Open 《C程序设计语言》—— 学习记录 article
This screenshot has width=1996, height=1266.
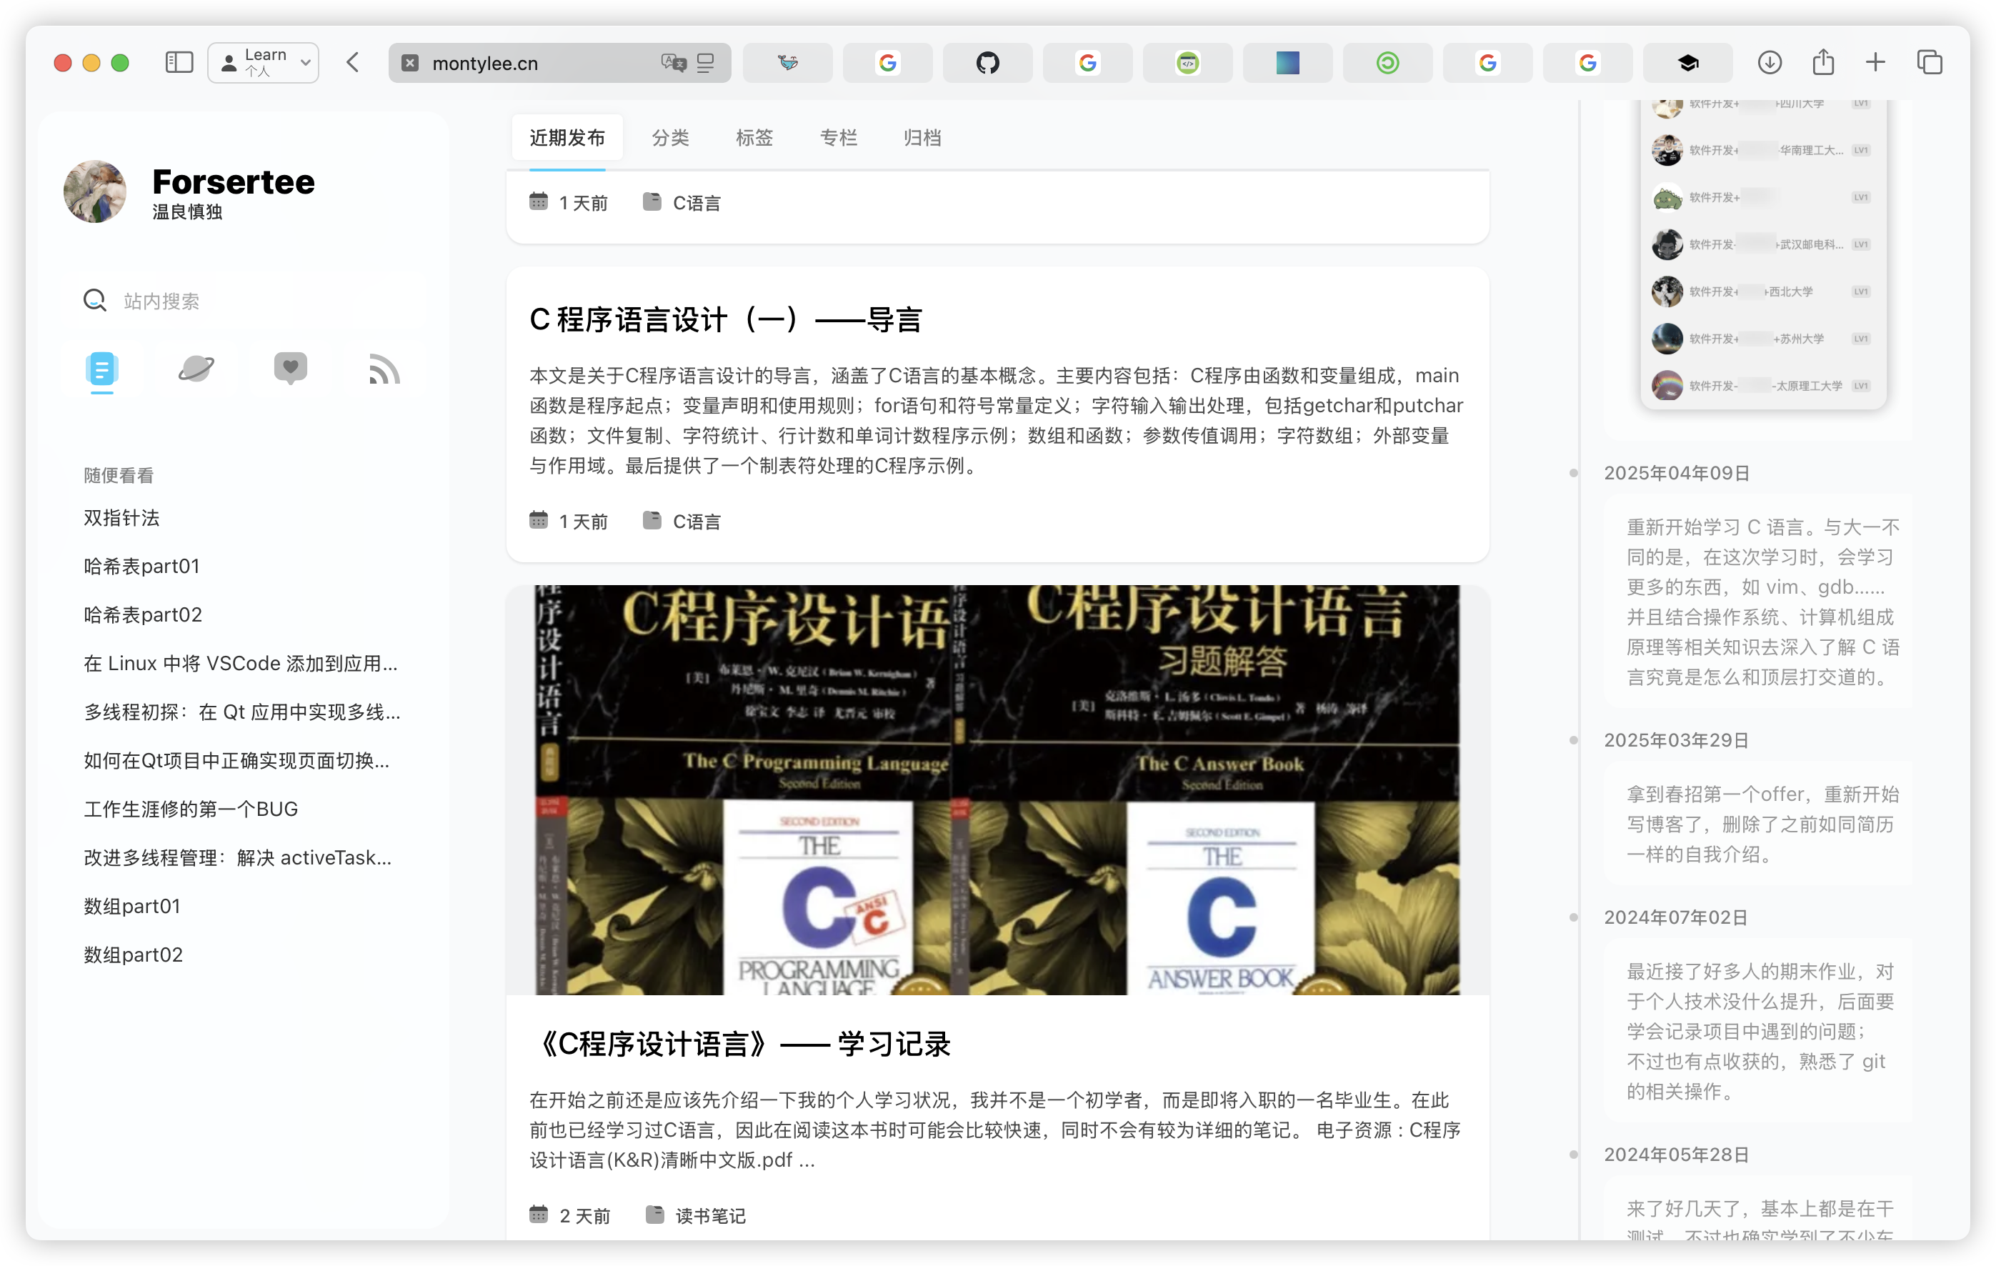(x=740, y=1044)
